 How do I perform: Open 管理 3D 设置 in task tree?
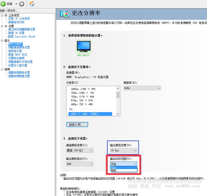point(16,33)
